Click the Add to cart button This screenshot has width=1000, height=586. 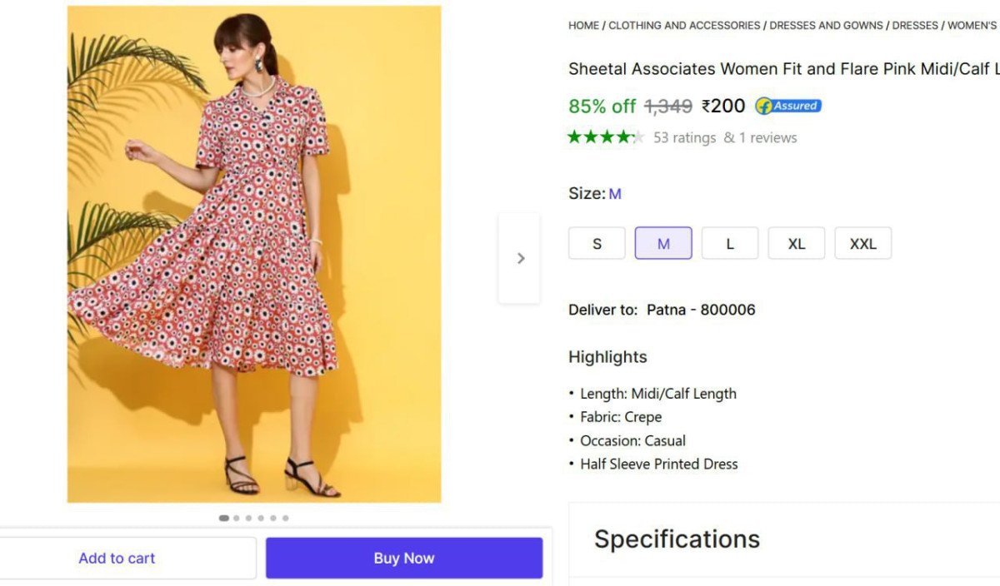pos(117,559)
